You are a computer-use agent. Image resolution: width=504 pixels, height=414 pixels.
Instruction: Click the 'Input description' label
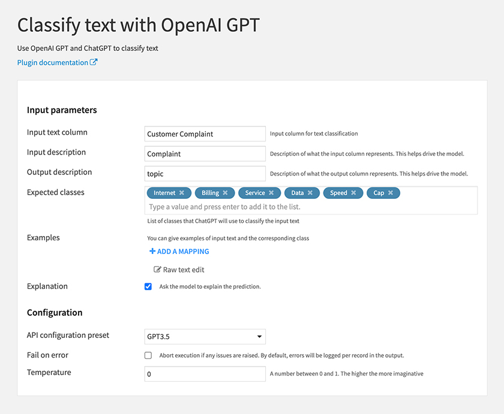click(x=56, y=152)
